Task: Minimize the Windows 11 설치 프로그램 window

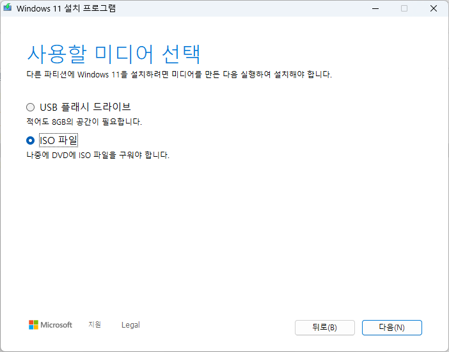Action: click(375, 8)
